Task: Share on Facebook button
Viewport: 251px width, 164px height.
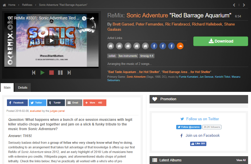Action: [x=17, y=103]
